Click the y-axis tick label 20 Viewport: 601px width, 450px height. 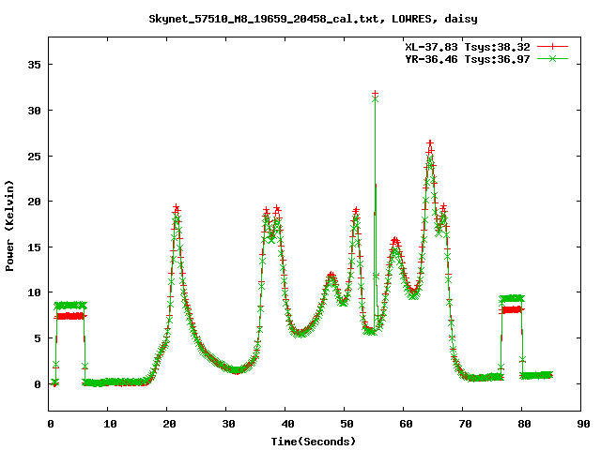tap(34, 202)
